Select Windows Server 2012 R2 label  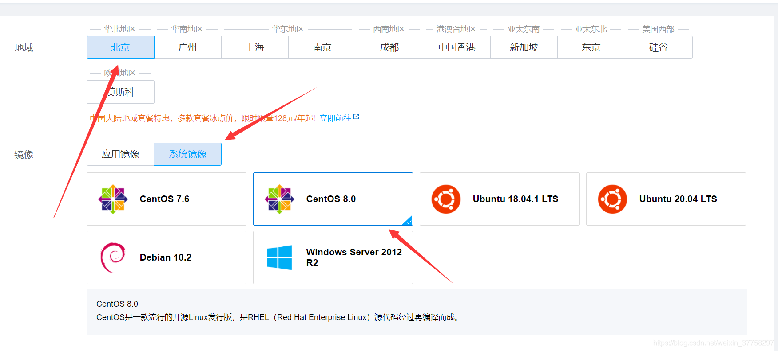(354, 257)
